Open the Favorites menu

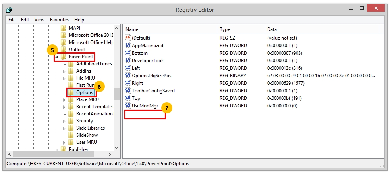59,19
